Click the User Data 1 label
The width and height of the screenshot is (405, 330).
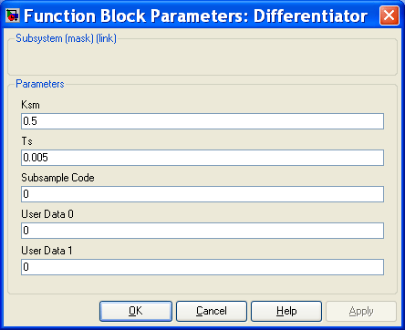pos(47,251)
